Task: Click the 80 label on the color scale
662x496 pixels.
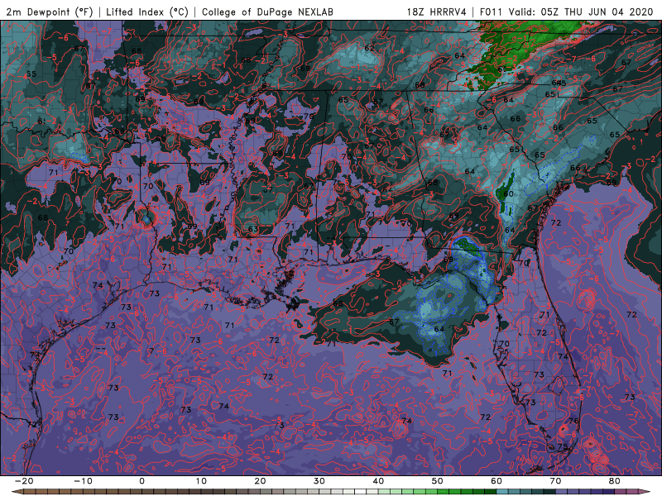Action: click(x=615, y=481)
